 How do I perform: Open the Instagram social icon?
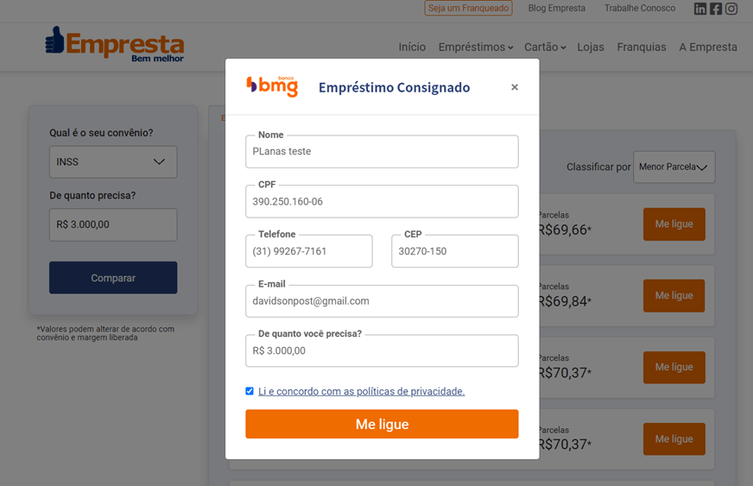pyautogui.click(x=731, y=9)
